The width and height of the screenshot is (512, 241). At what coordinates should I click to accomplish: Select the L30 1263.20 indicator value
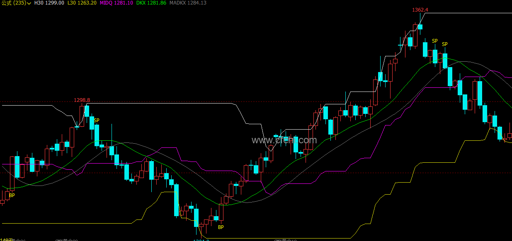pos(82,3)
